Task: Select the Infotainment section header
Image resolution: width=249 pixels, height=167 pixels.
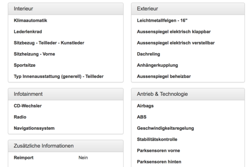Action: click(x=65, y=94)
